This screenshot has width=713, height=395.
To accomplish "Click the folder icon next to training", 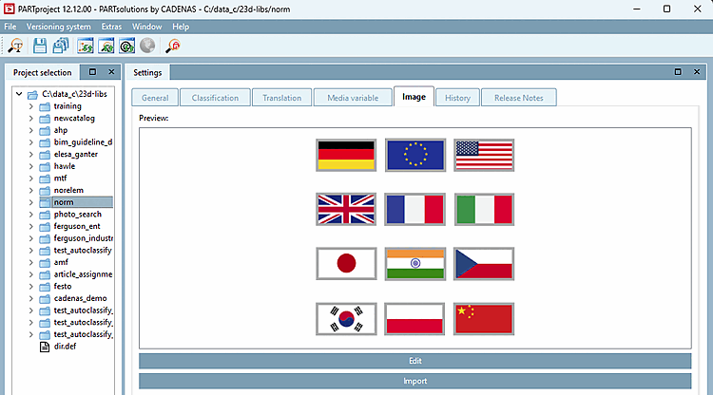I will (x=45, y=106).
